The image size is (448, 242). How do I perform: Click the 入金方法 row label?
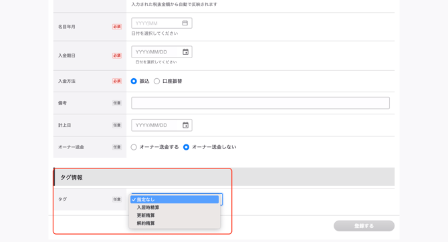tap(67, 81)
